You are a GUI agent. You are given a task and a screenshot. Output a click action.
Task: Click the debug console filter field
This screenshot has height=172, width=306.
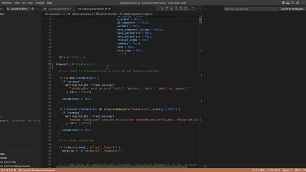[x=251, y=9]
